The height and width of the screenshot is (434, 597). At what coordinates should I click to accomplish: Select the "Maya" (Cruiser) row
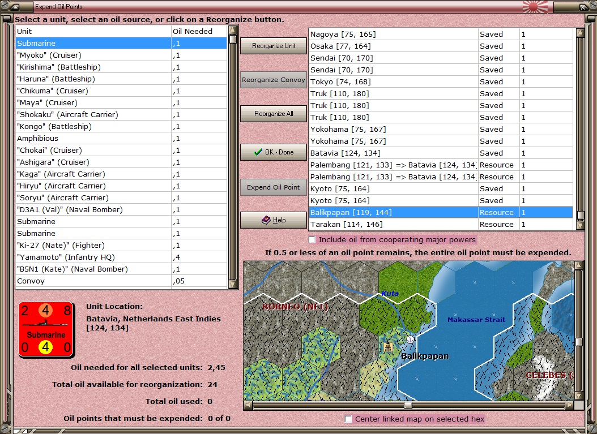point(121,102)
